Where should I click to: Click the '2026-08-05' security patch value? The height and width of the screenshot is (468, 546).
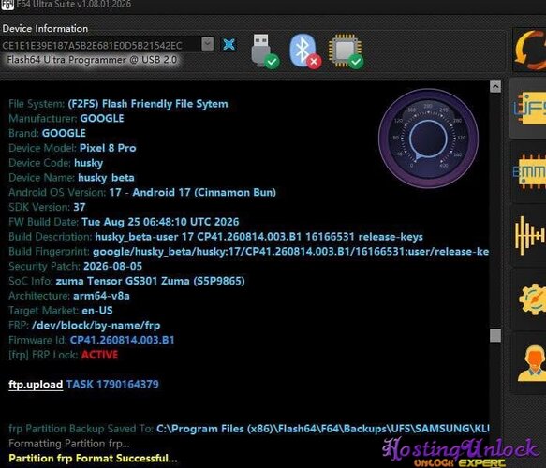[112, 266]
